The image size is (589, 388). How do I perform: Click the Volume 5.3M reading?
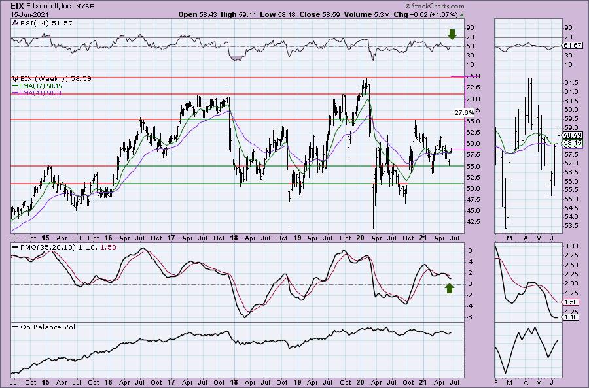366,14
